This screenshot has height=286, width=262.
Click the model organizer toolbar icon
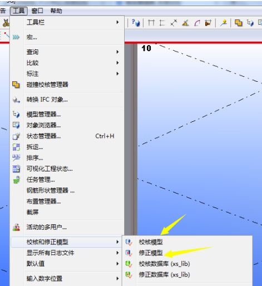[250, 23]
